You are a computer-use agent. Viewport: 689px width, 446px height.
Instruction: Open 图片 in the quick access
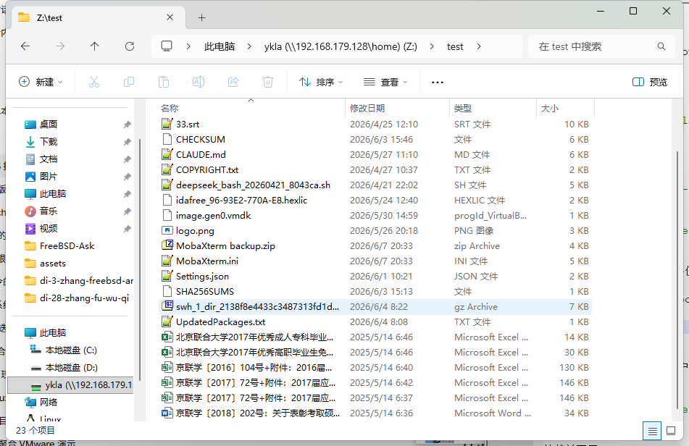(49, 177)
